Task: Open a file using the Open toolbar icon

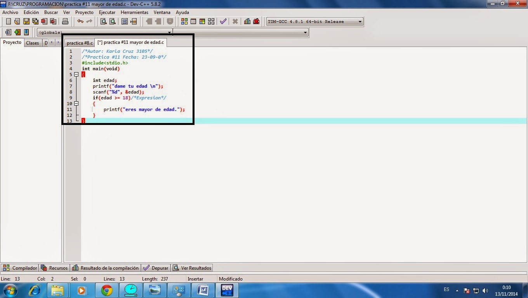Action: coord(17,21)
